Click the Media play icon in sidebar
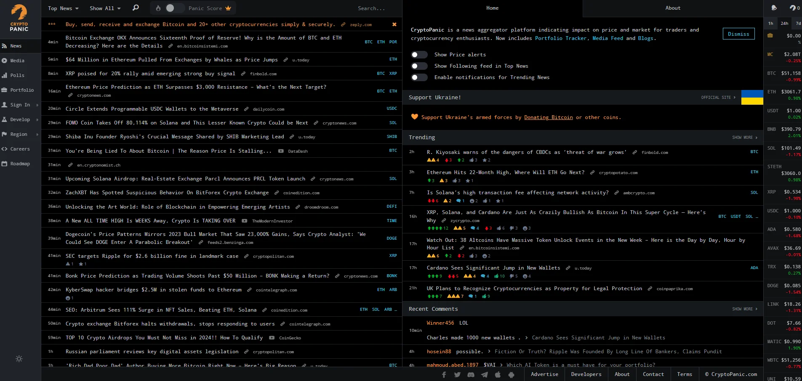The width and height of the screenshot is (802, 381). point(4,61)
